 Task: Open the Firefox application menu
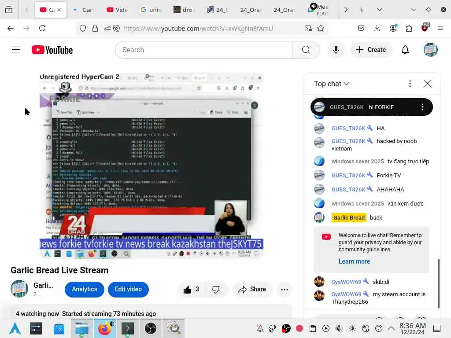440,28
